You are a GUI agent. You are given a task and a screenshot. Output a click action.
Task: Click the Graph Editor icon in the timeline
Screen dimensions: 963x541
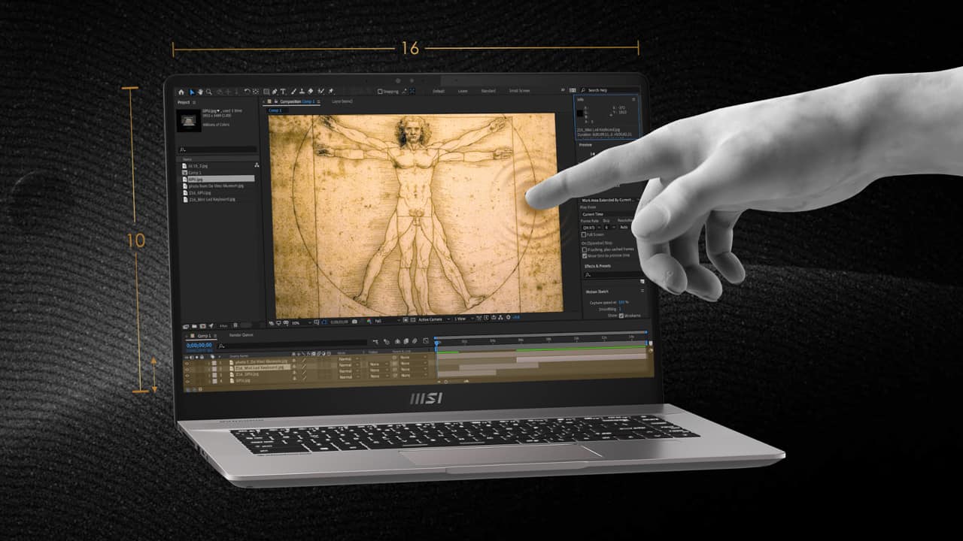(x=425, y=340)
